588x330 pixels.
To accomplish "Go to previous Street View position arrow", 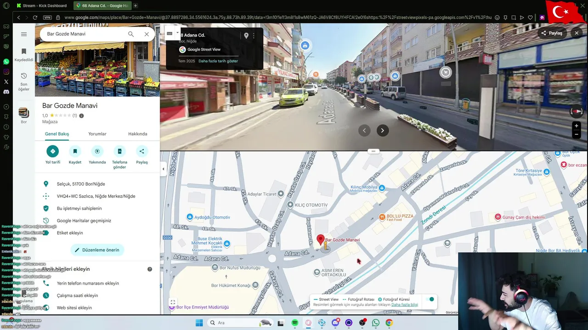I will point(364,131).
